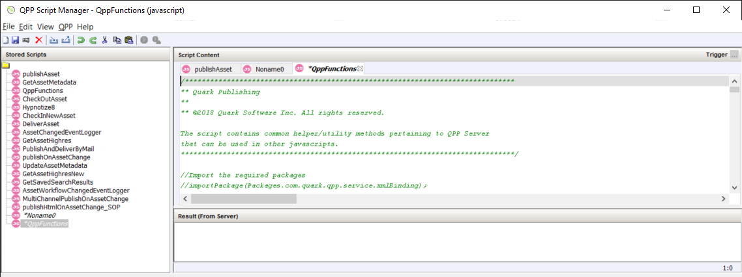Open the View menu
Viewport: 742px width, 277px height.
pos(46,27)
